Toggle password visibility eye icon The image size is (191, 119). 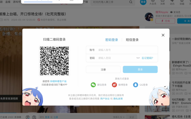(x=138, y=58)
